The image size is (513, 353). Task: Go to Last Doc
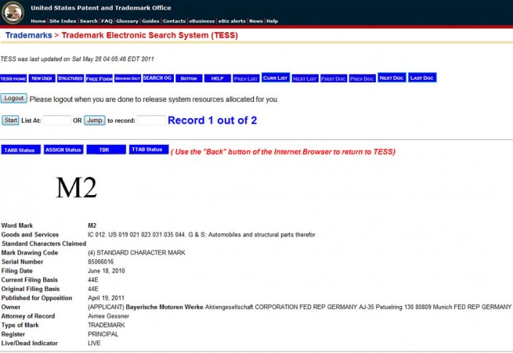422,77
